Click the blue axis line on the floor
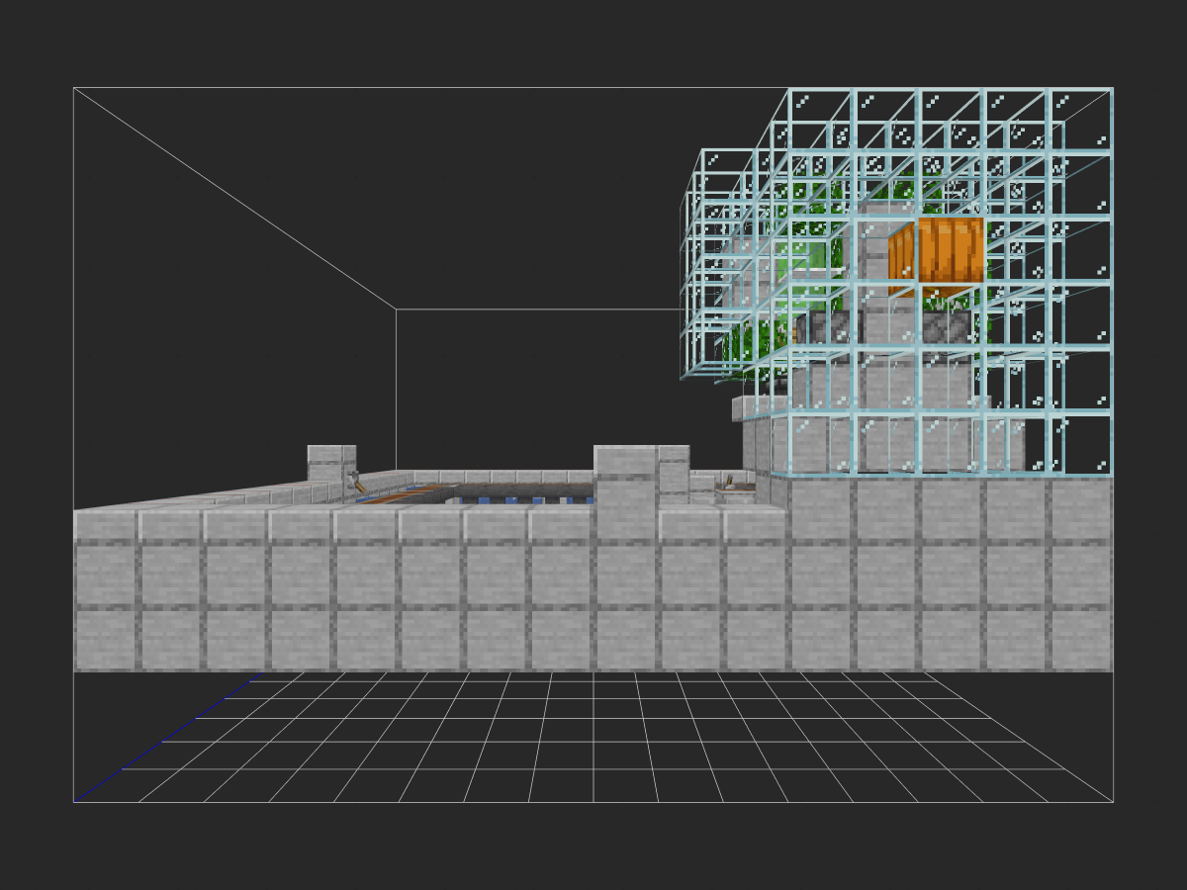1187x890 pixels. click(x=168, y=739)
